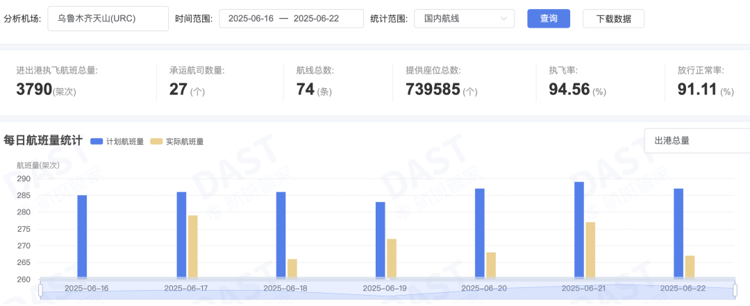Click the 94.56 execution rate value
Image resolution: width=750 pixels, height=306 pixels.
(569, 89)
